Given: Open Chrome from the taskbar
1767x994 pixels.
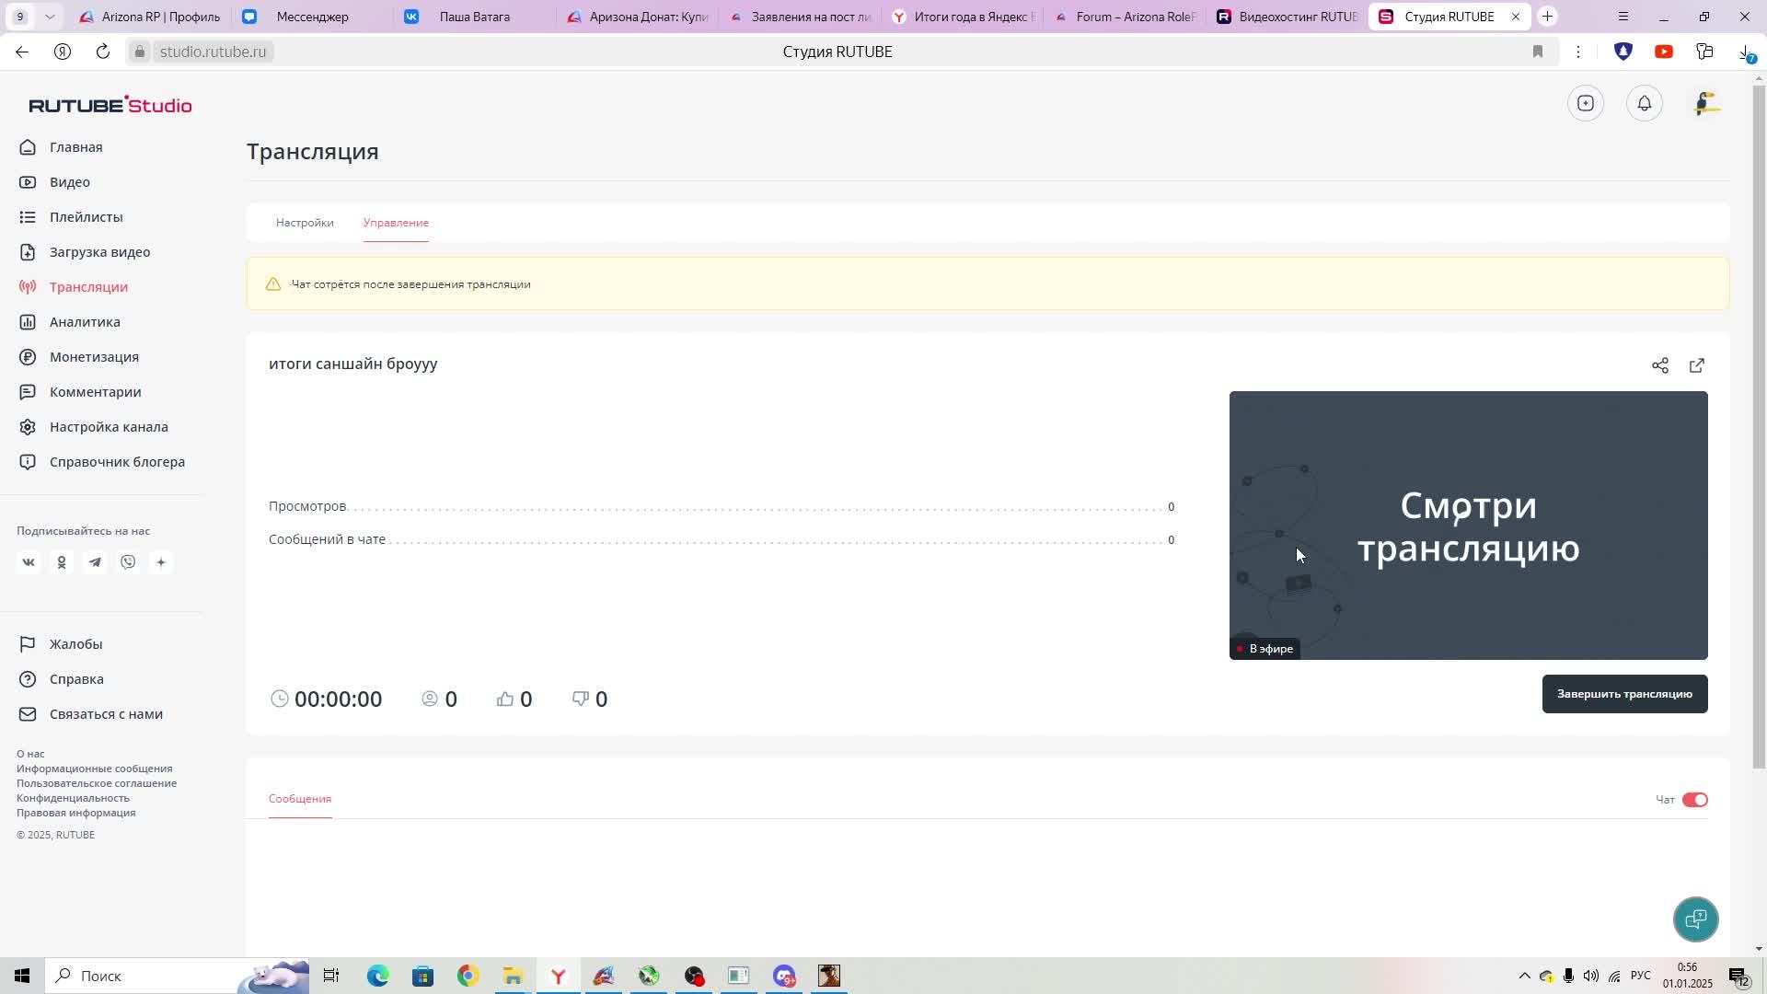Looking at the screenshot, I should click(x=468, y=976).
